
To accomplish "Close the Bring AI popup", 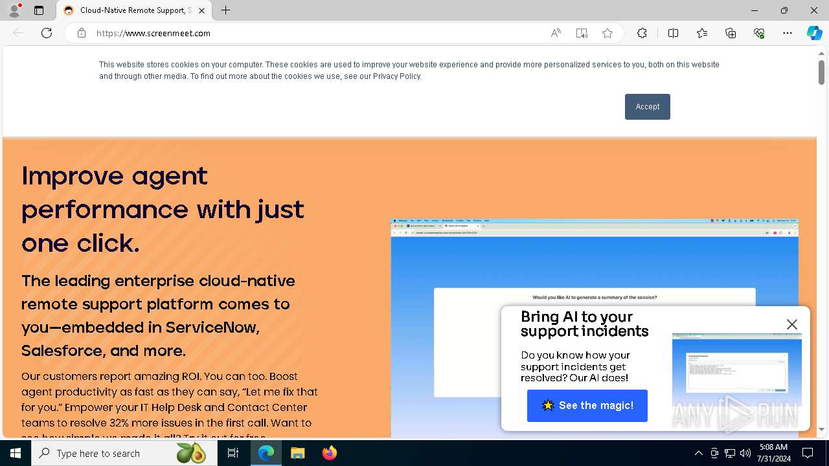I will tap(791, 324).
